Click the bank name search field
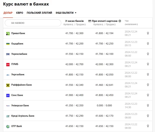This screenshot has width=155, height=132. pyautogui.click(x=33, y=23)
